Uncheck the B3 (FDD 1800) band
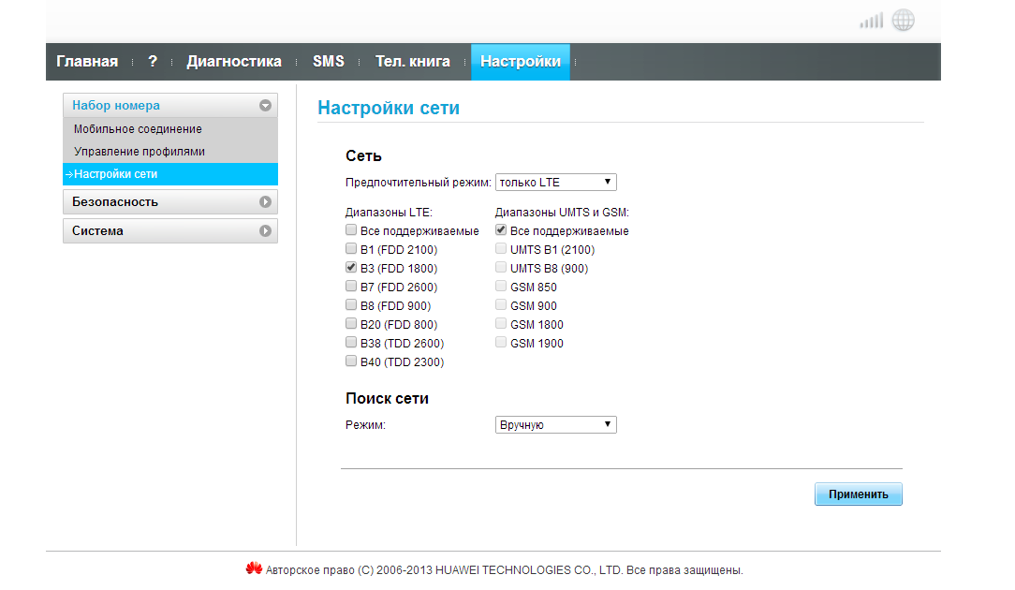This screenshot has height=590, width=1015. [x=351, y=268]
